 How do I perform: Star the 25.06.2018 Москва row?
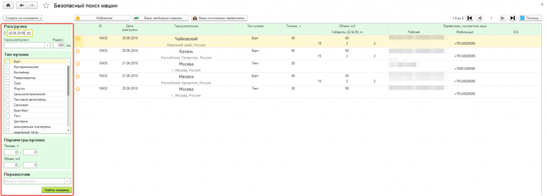coord(78,89)
